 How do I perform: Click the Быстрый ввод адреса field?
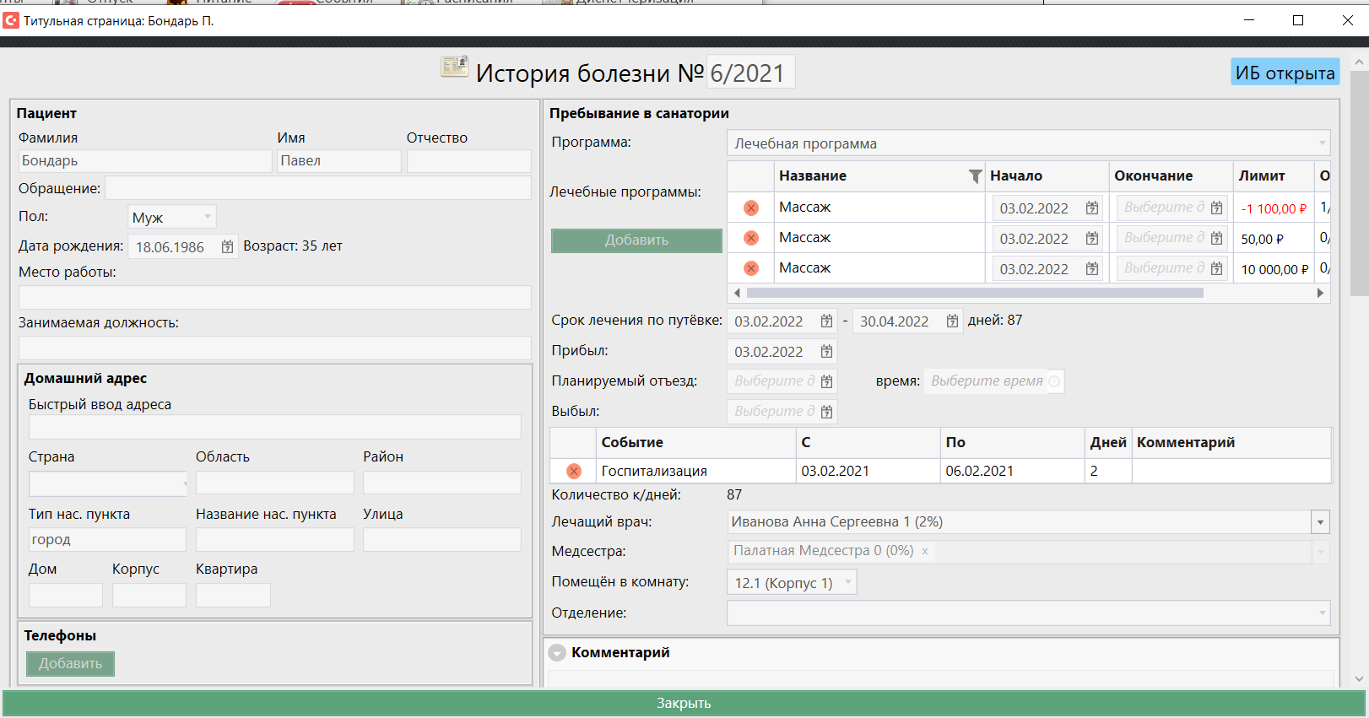(x=274, y=427)
